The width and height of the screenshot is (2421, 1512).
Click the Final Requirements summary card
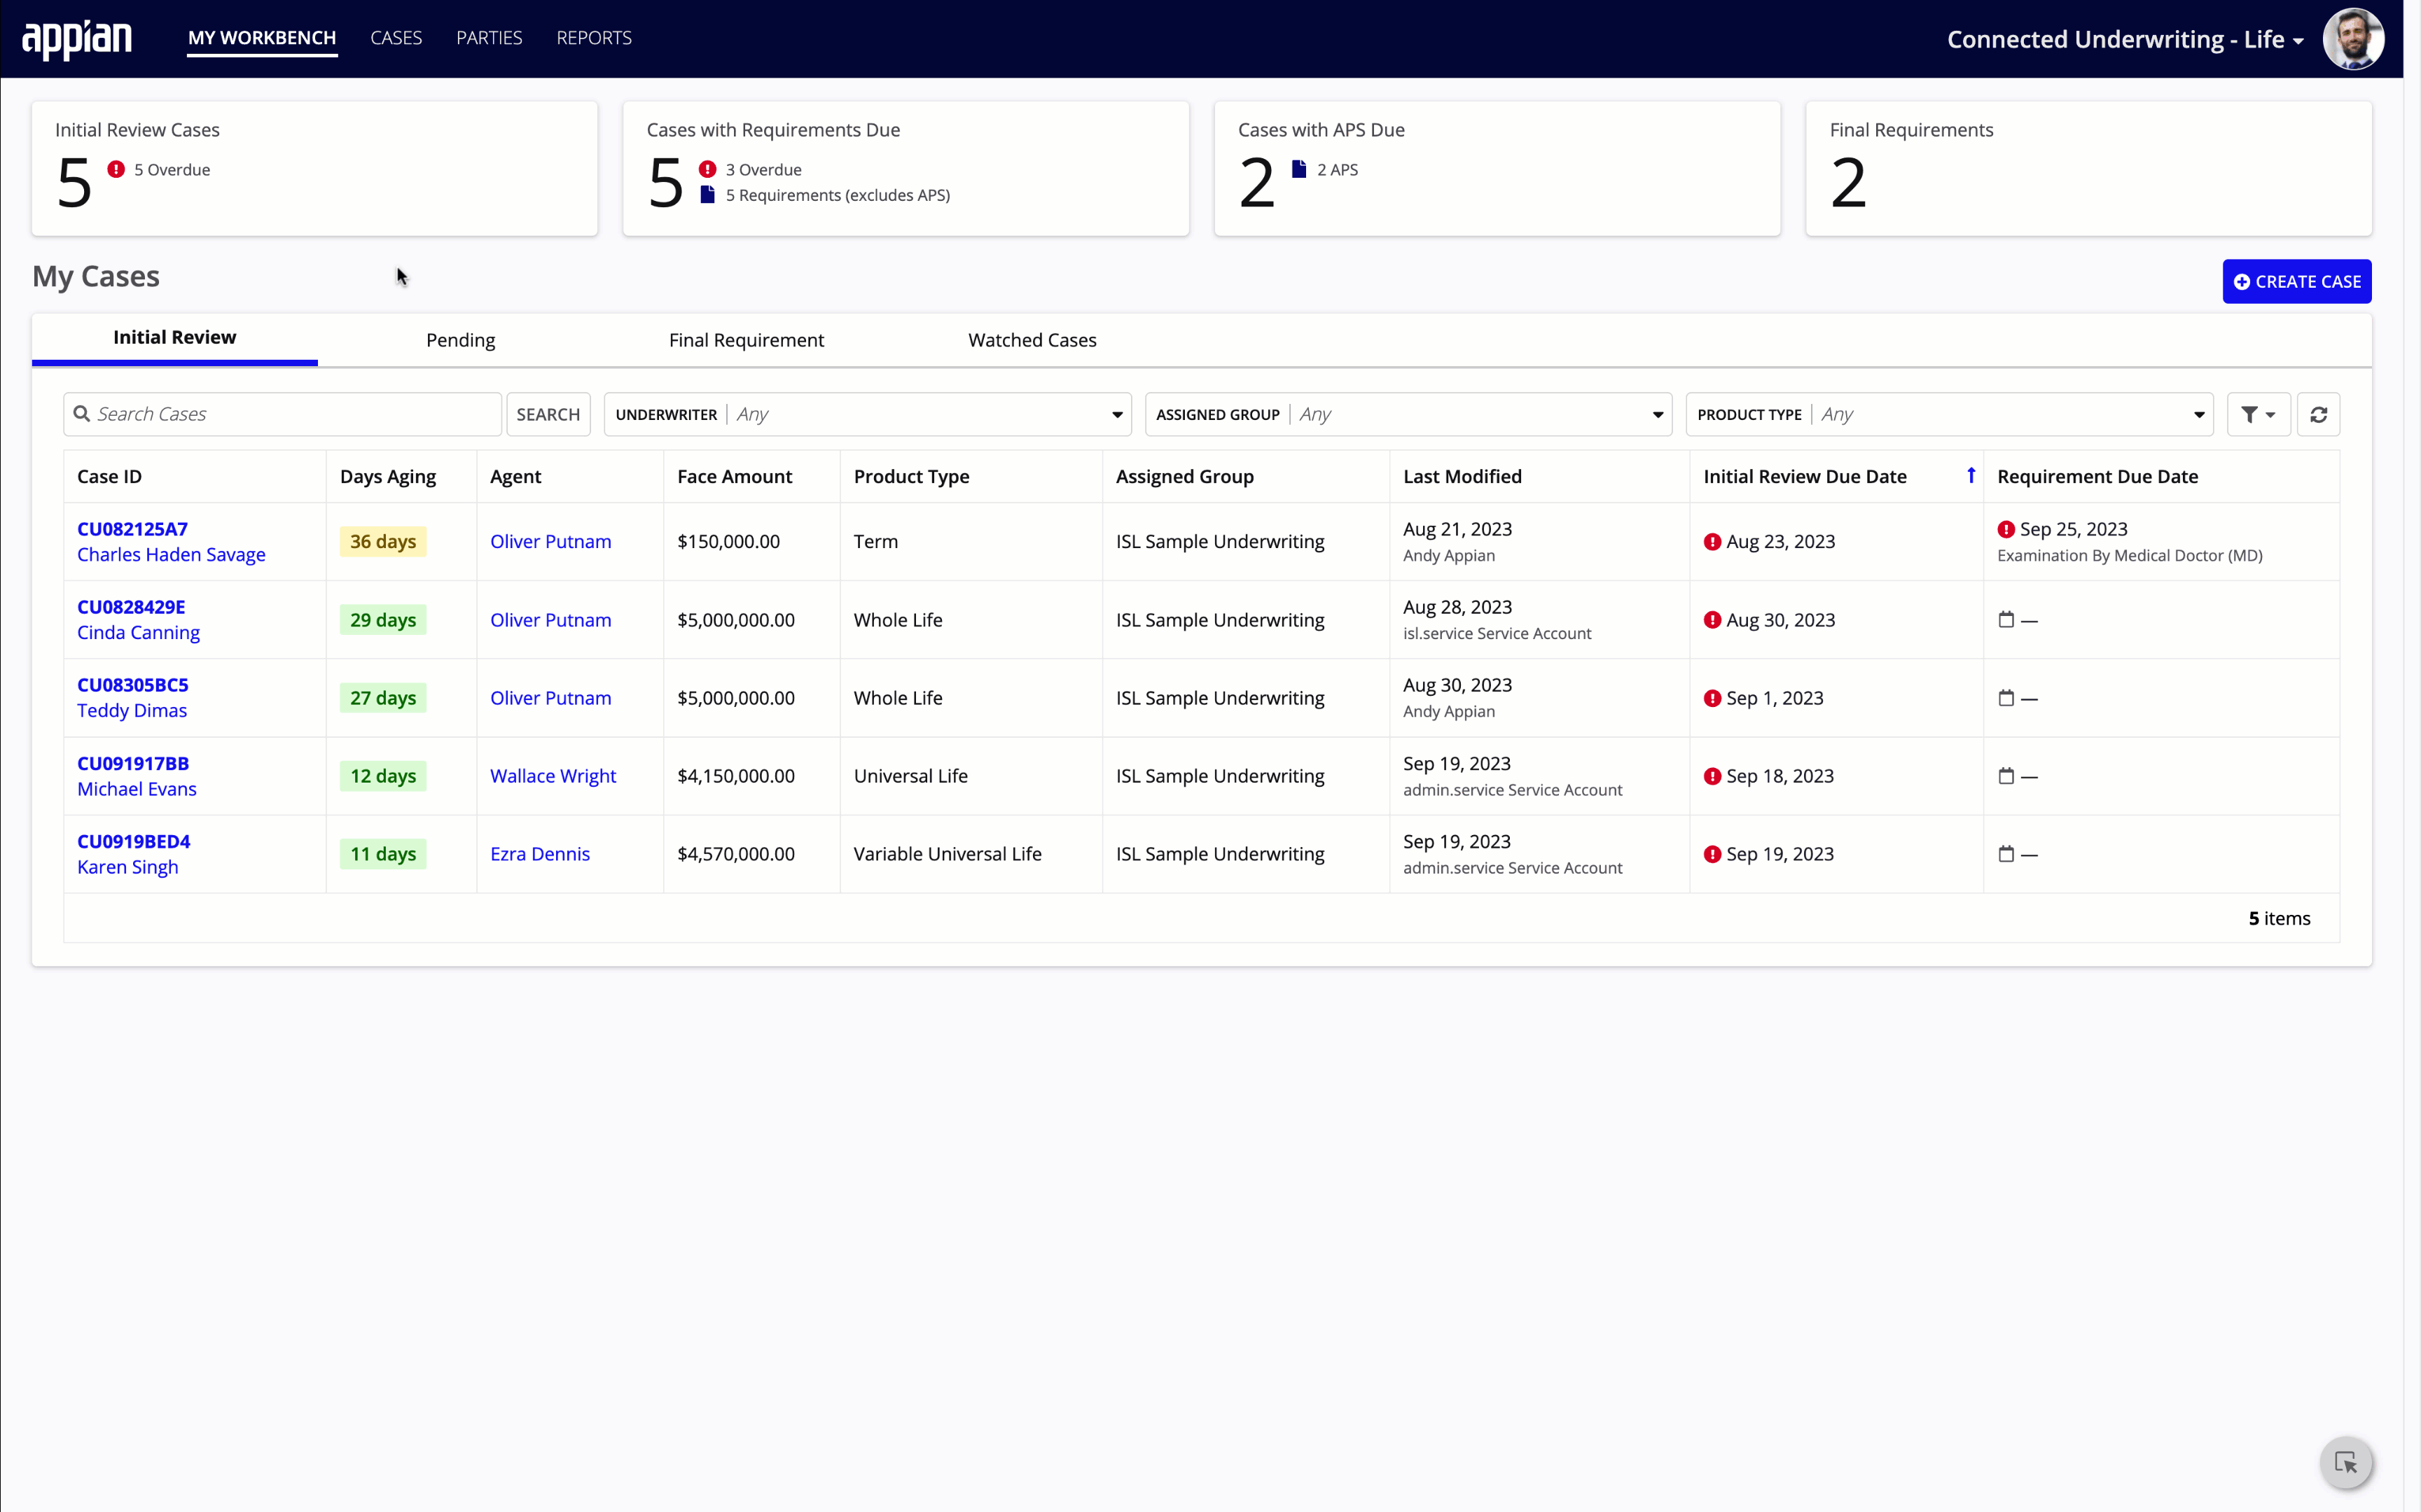coord(2089,168)
